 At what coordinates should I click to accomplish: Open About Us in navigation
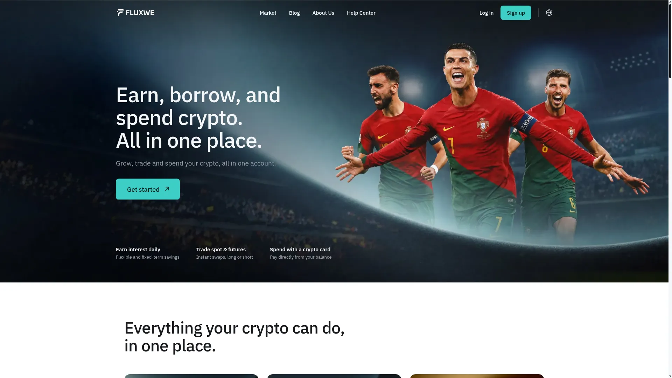coord(323,13)
